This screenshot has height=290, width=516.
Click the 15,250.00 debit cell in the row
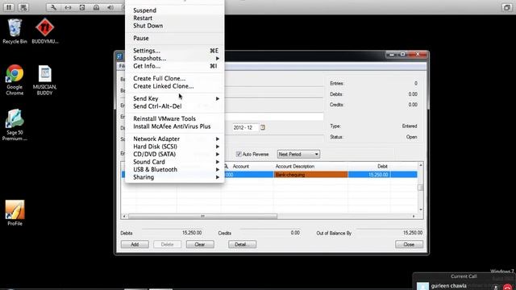point(369,175)
